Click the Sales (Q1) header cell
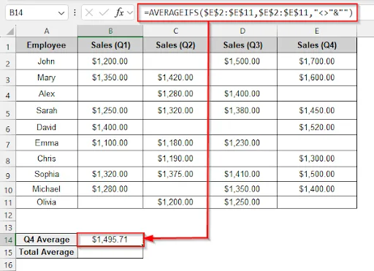374x271 pixels. [x=110, y=45]
